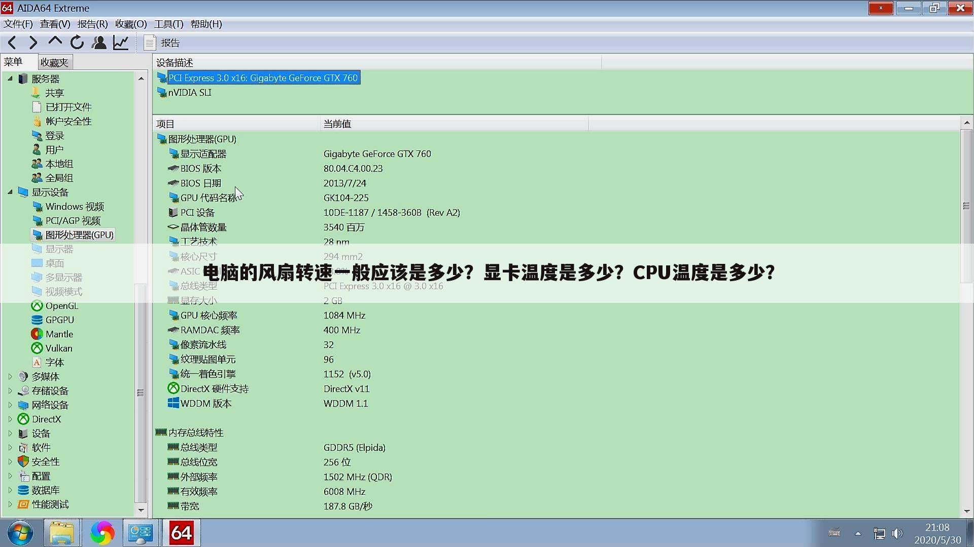Click the 设备描述 column header
The image size is (974, 547).
coord(377,63)
